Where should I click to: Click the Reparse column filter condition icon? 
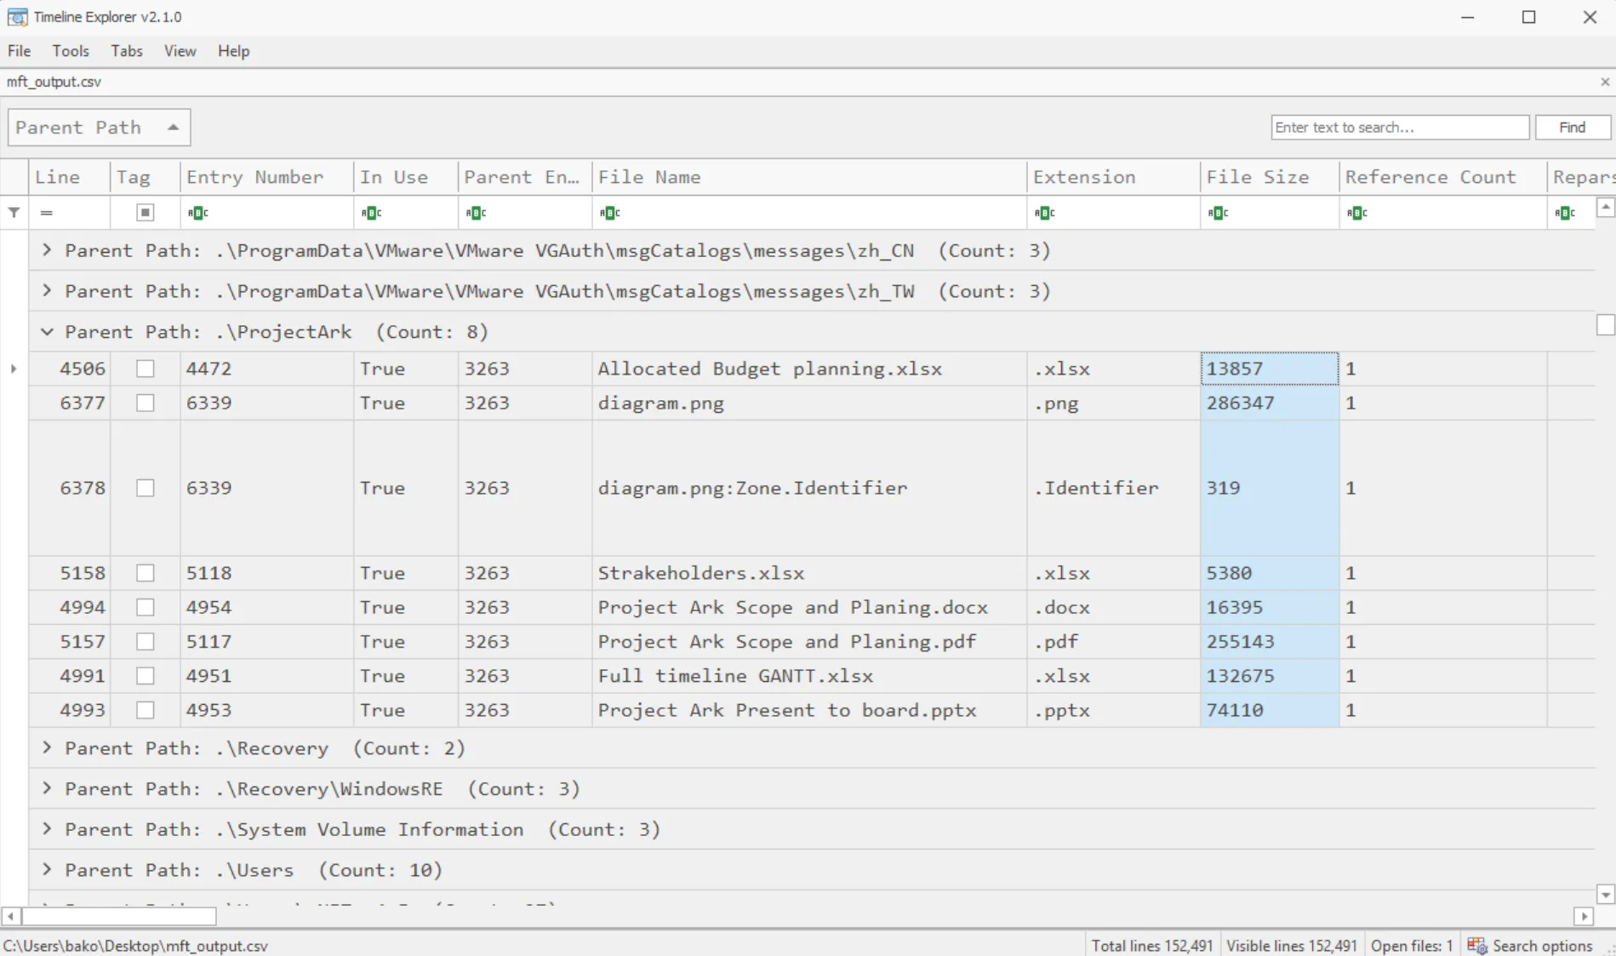[x=1565, y=213]
